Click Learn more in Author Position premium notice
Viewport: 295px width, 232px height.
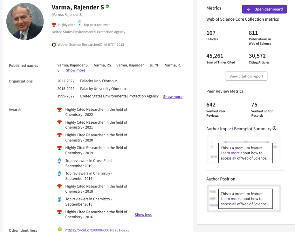(x=230, y=199)
